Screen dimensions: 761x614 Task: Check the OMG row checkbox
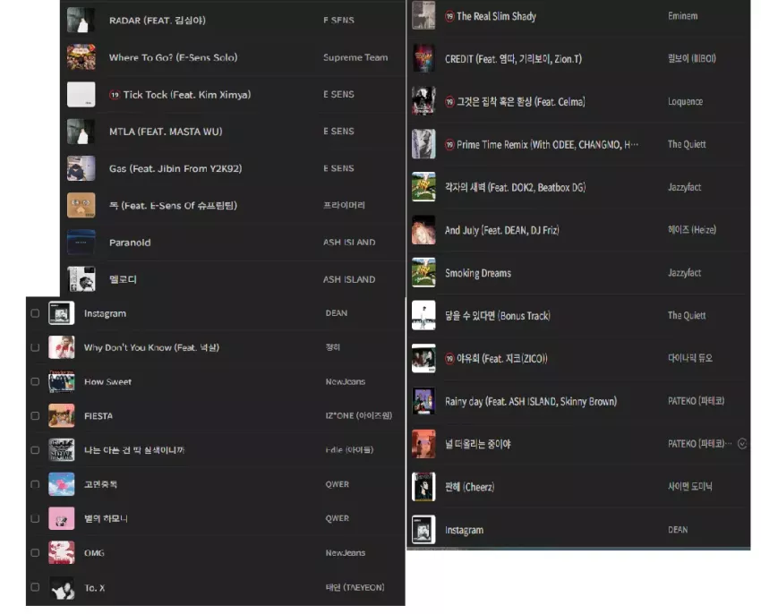[x=35, y=553]
